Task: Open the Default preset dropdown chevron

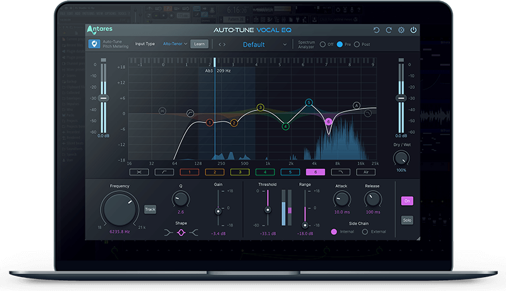Action: pos(285,45)
